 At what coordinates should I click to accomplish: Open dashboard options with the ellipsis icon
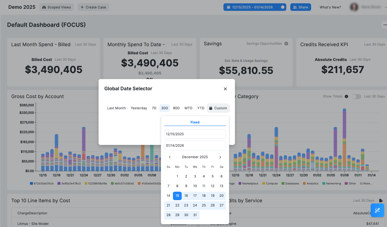[x=385, y=25]
